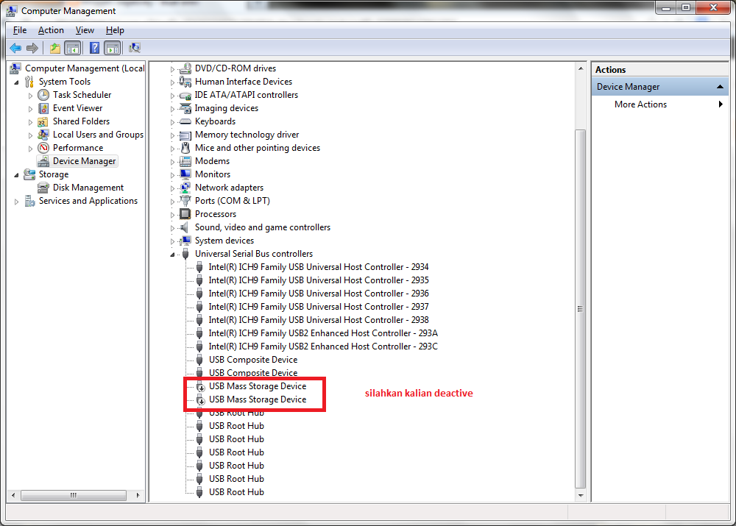Open the Help menu
The image size is (736, 526).
[115, 30]
